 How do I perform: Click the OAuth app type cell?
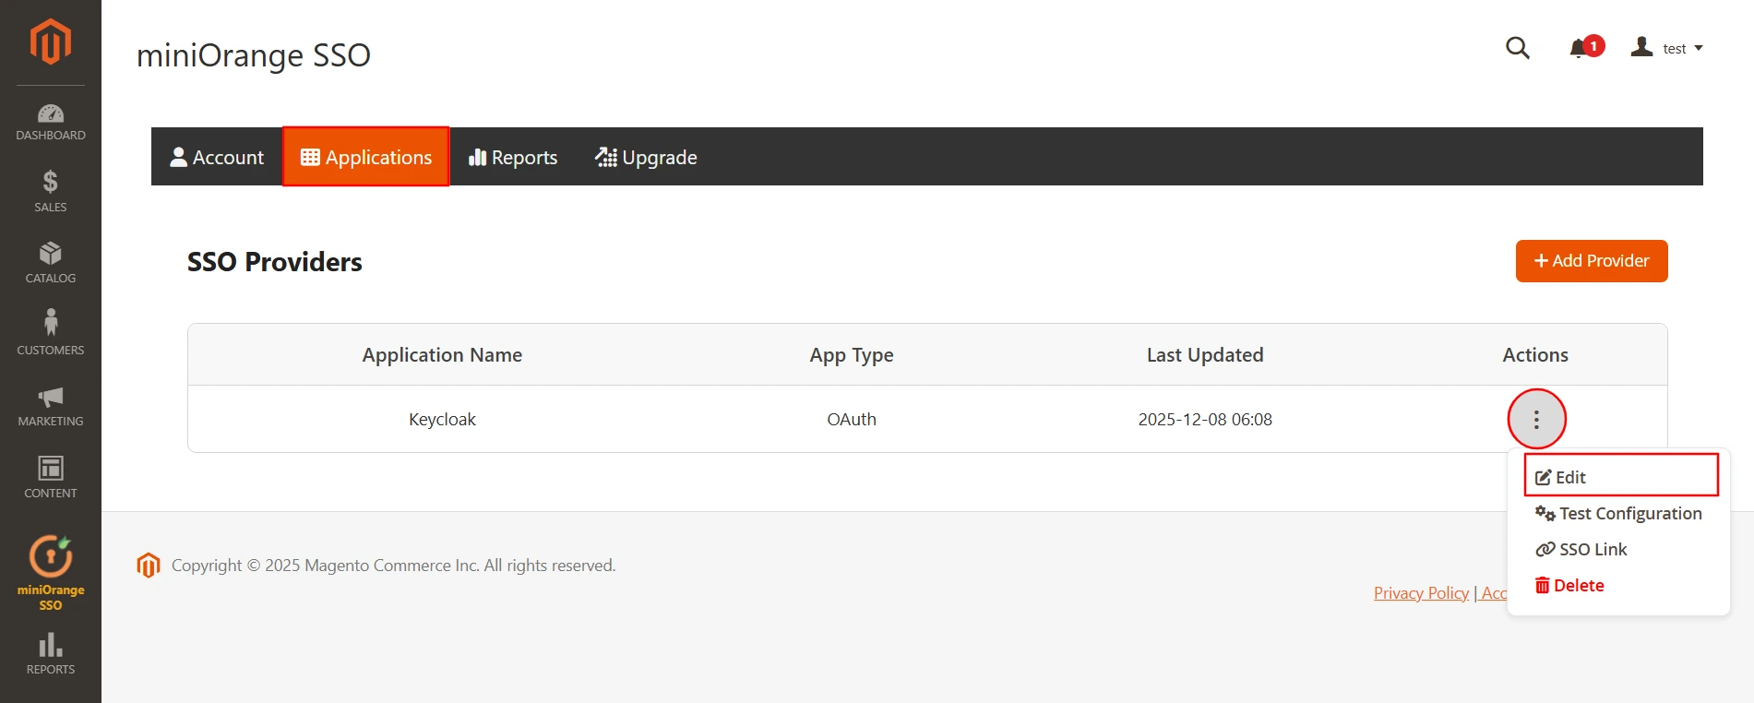852,420
